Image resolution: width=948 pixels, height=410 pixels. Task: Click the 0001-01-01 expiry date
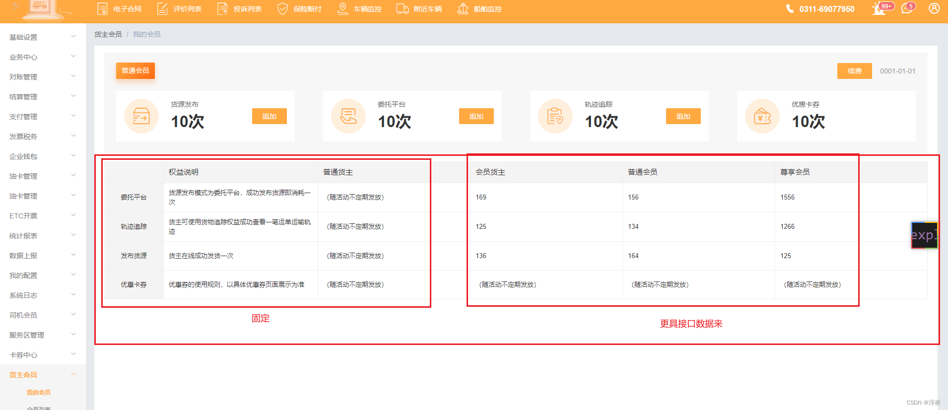click(x=898, y=71)
